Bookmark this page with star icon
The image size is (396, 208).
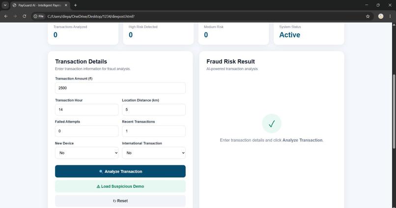(368, 16)
